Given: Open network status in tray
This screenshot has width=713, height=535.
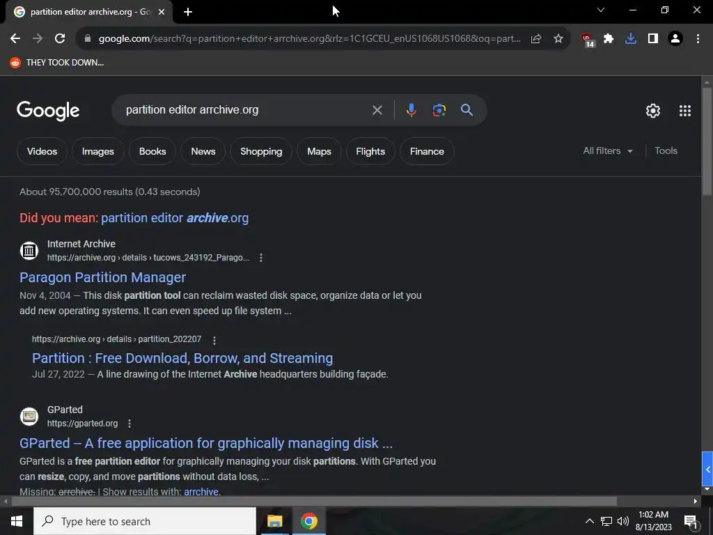Looking at the screenshot, I should 606,521.
